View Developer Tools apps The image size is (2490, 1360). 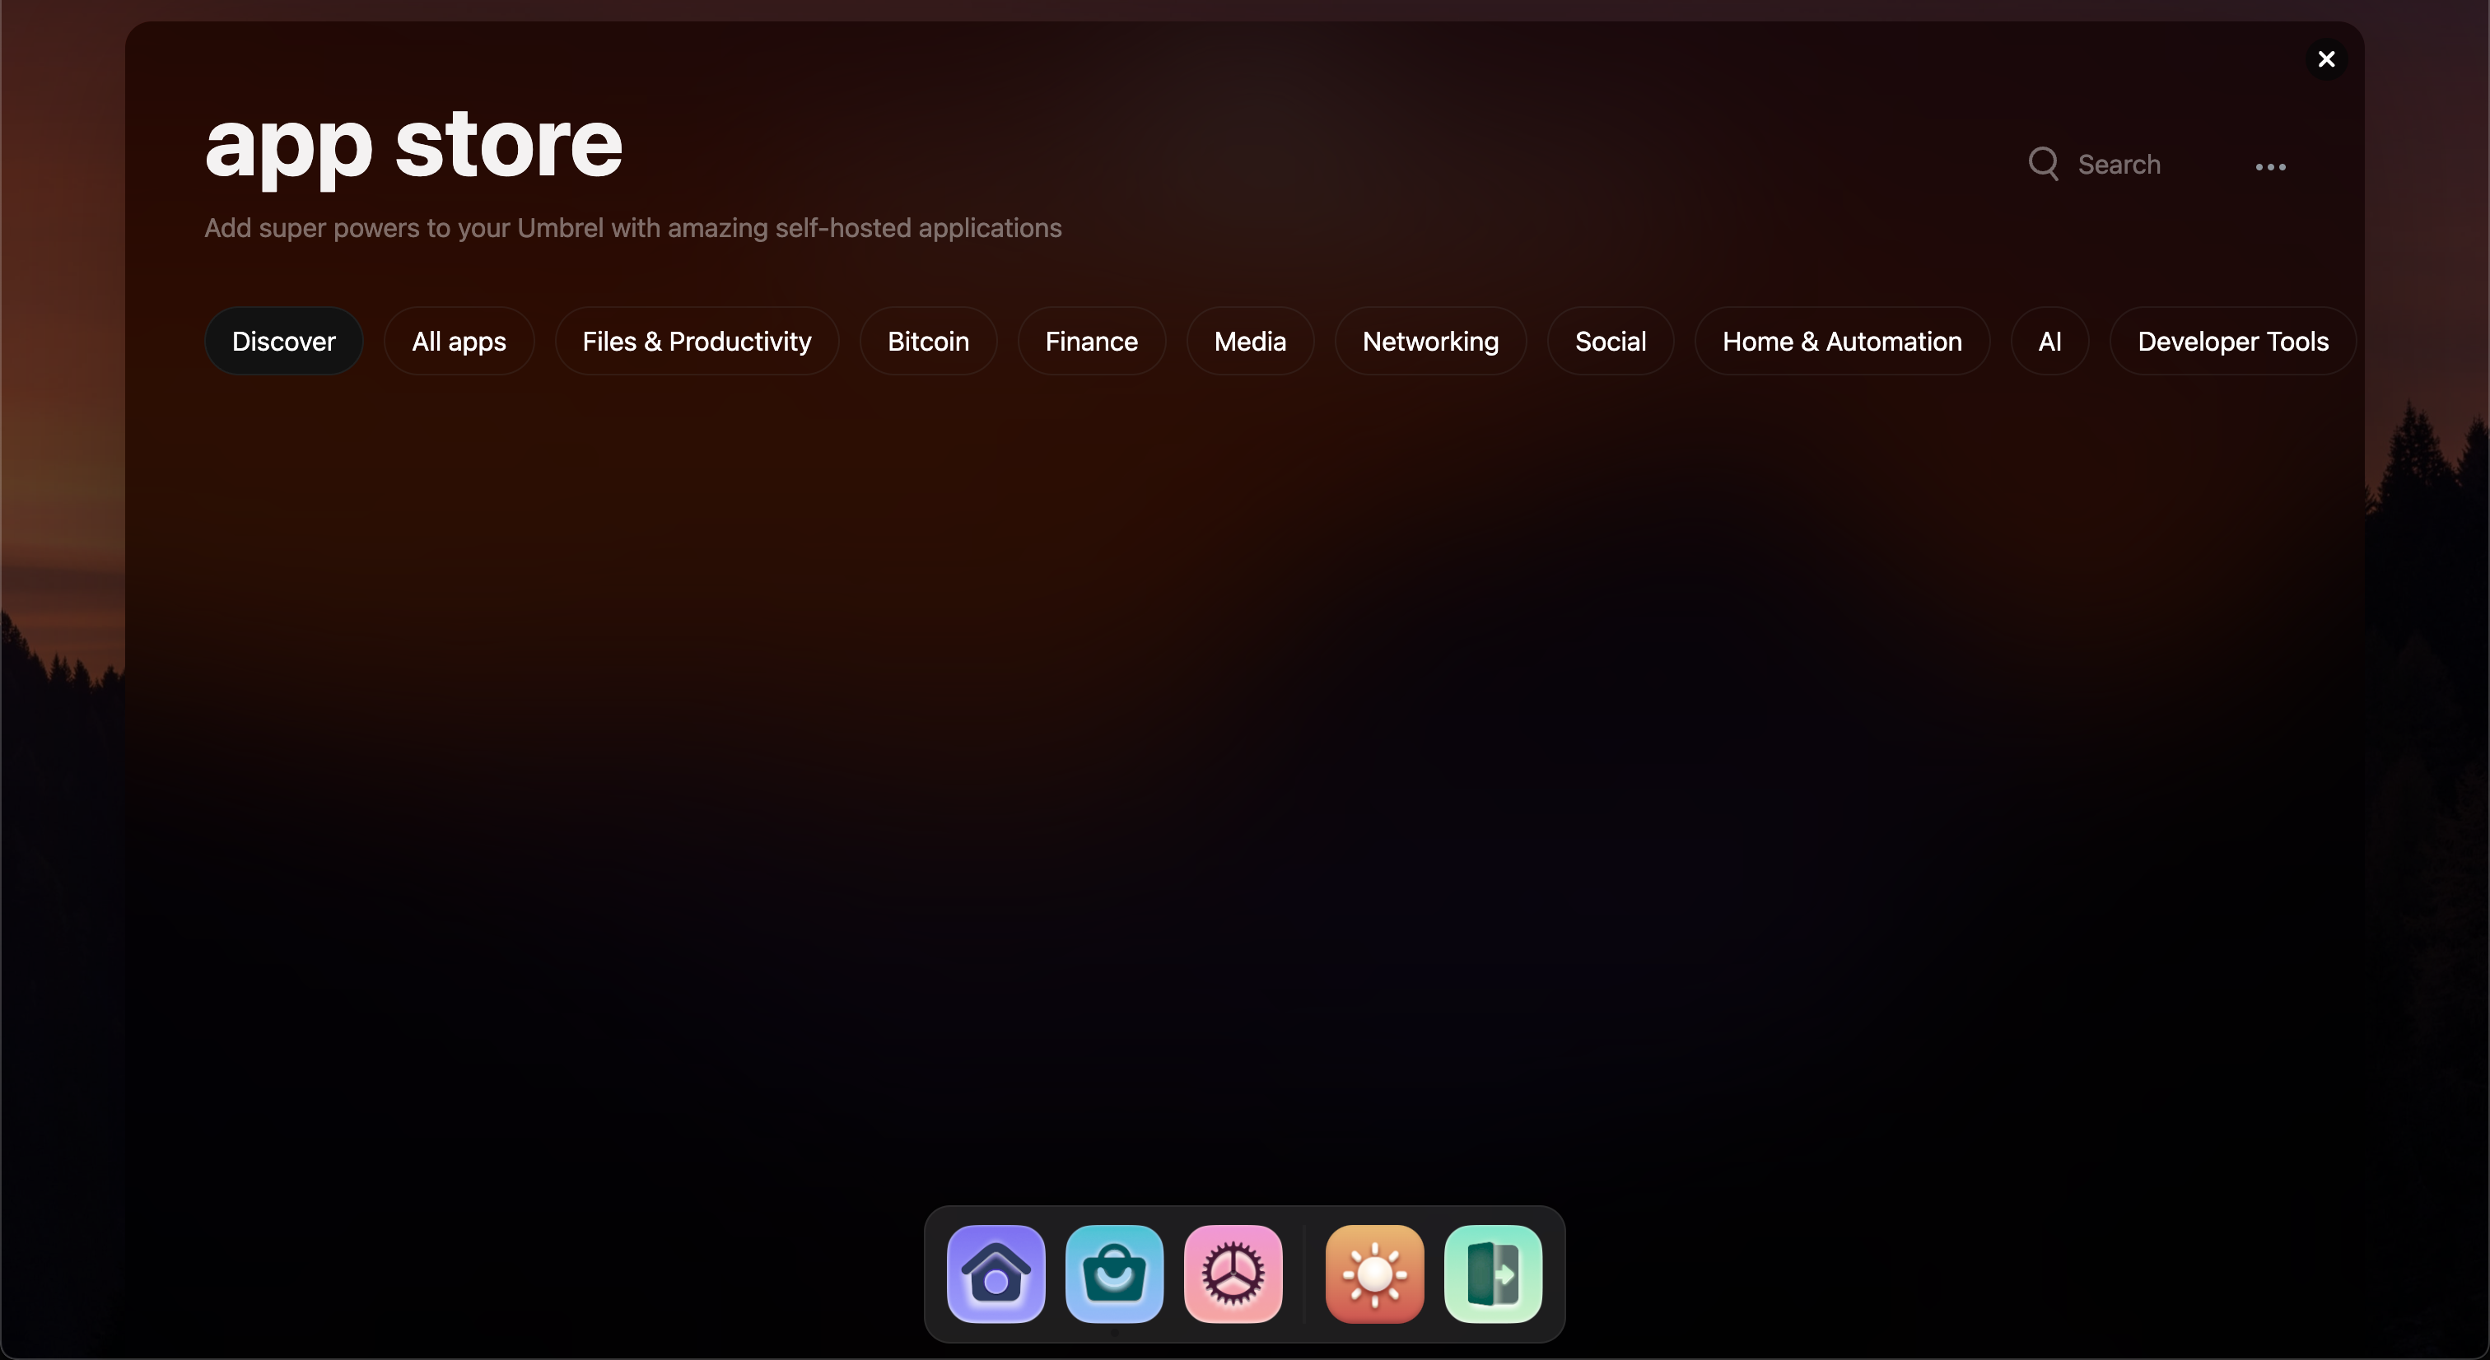(2233, 340)
